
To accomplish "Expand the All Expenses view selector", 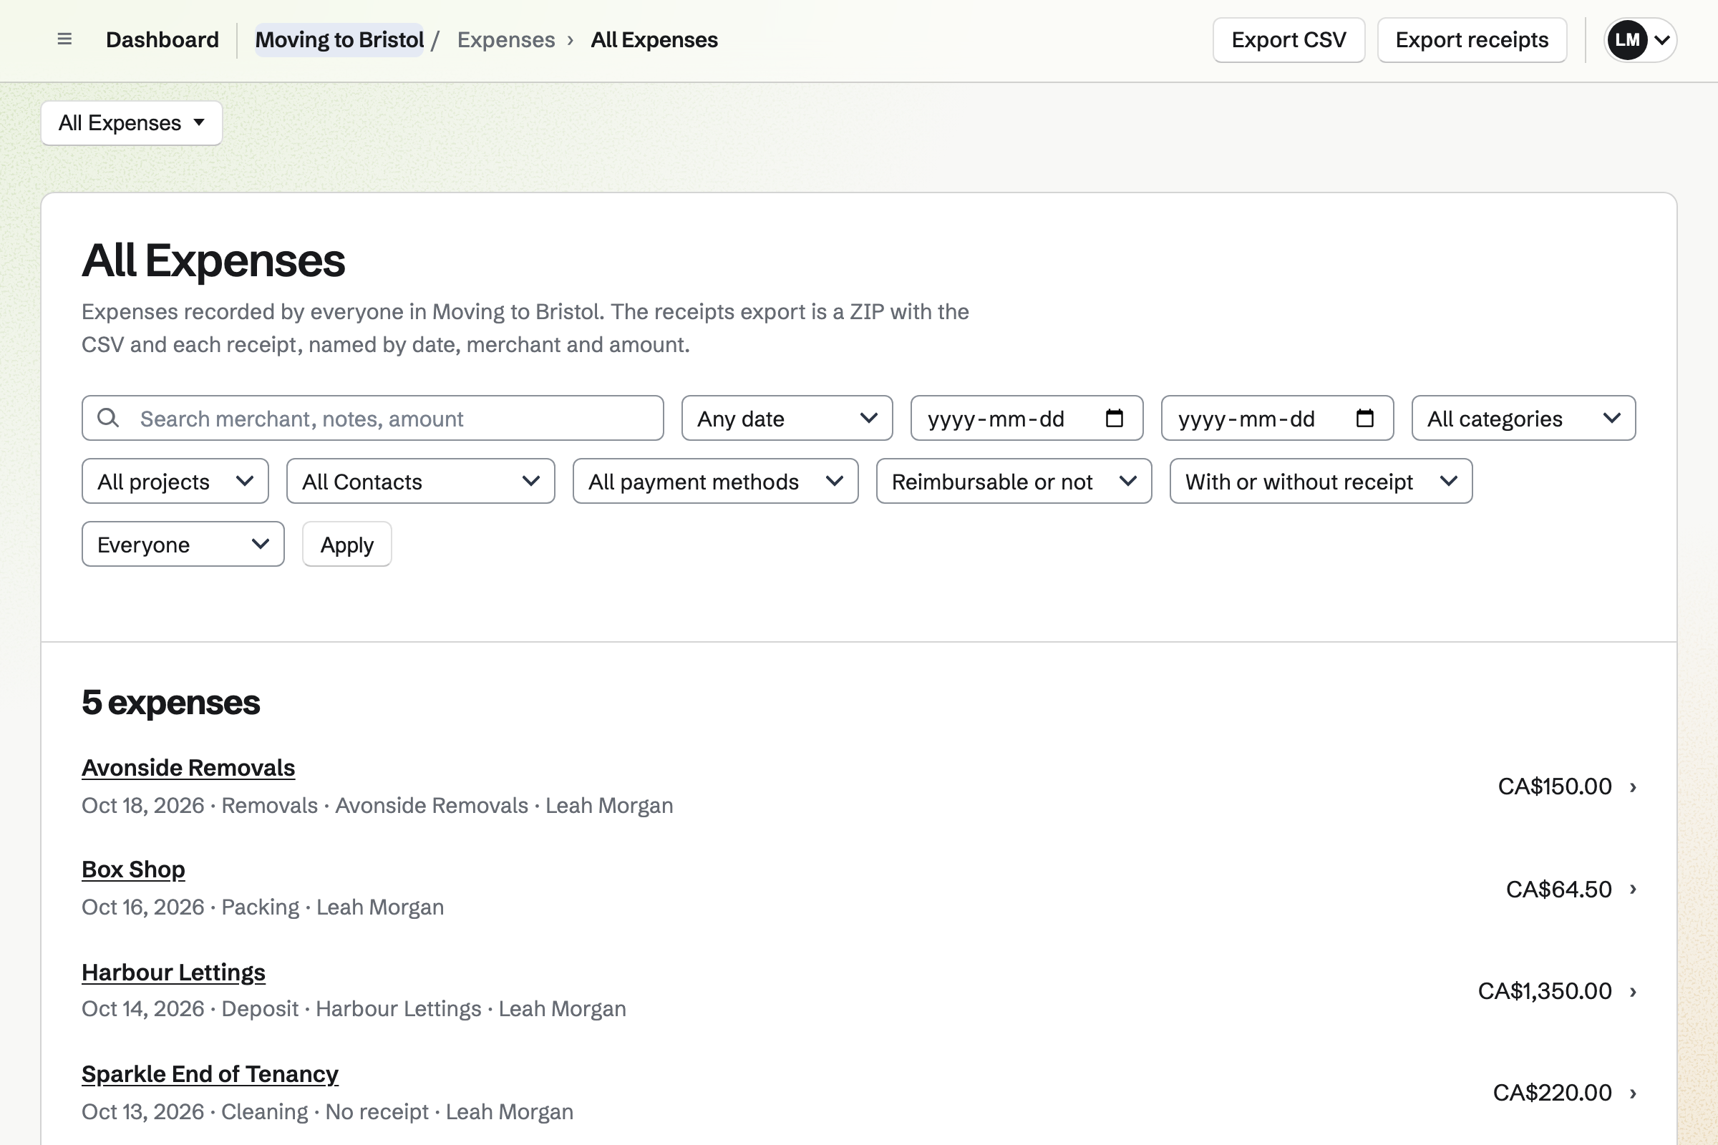I will (132, 122).
